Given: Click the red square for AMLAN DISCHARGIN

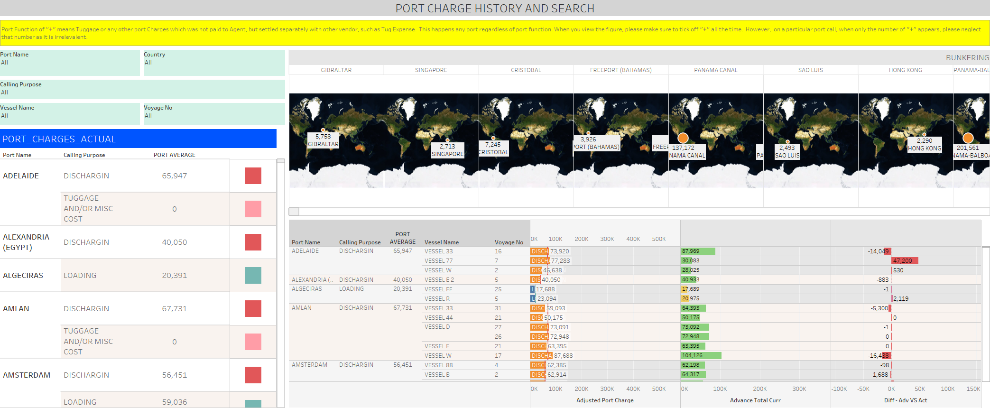Looking at the screenshot, I should tap(253, 308).
